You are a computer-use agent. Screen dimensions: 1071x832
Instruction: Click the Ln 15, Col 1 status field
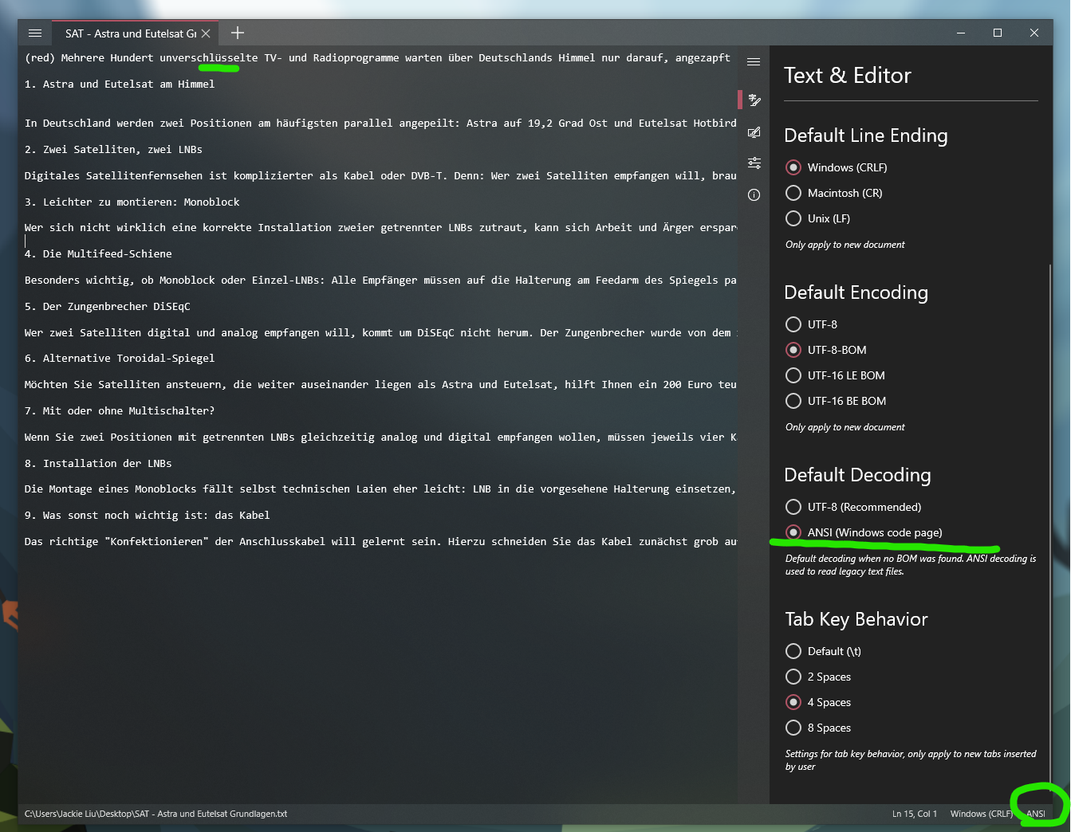914,814
